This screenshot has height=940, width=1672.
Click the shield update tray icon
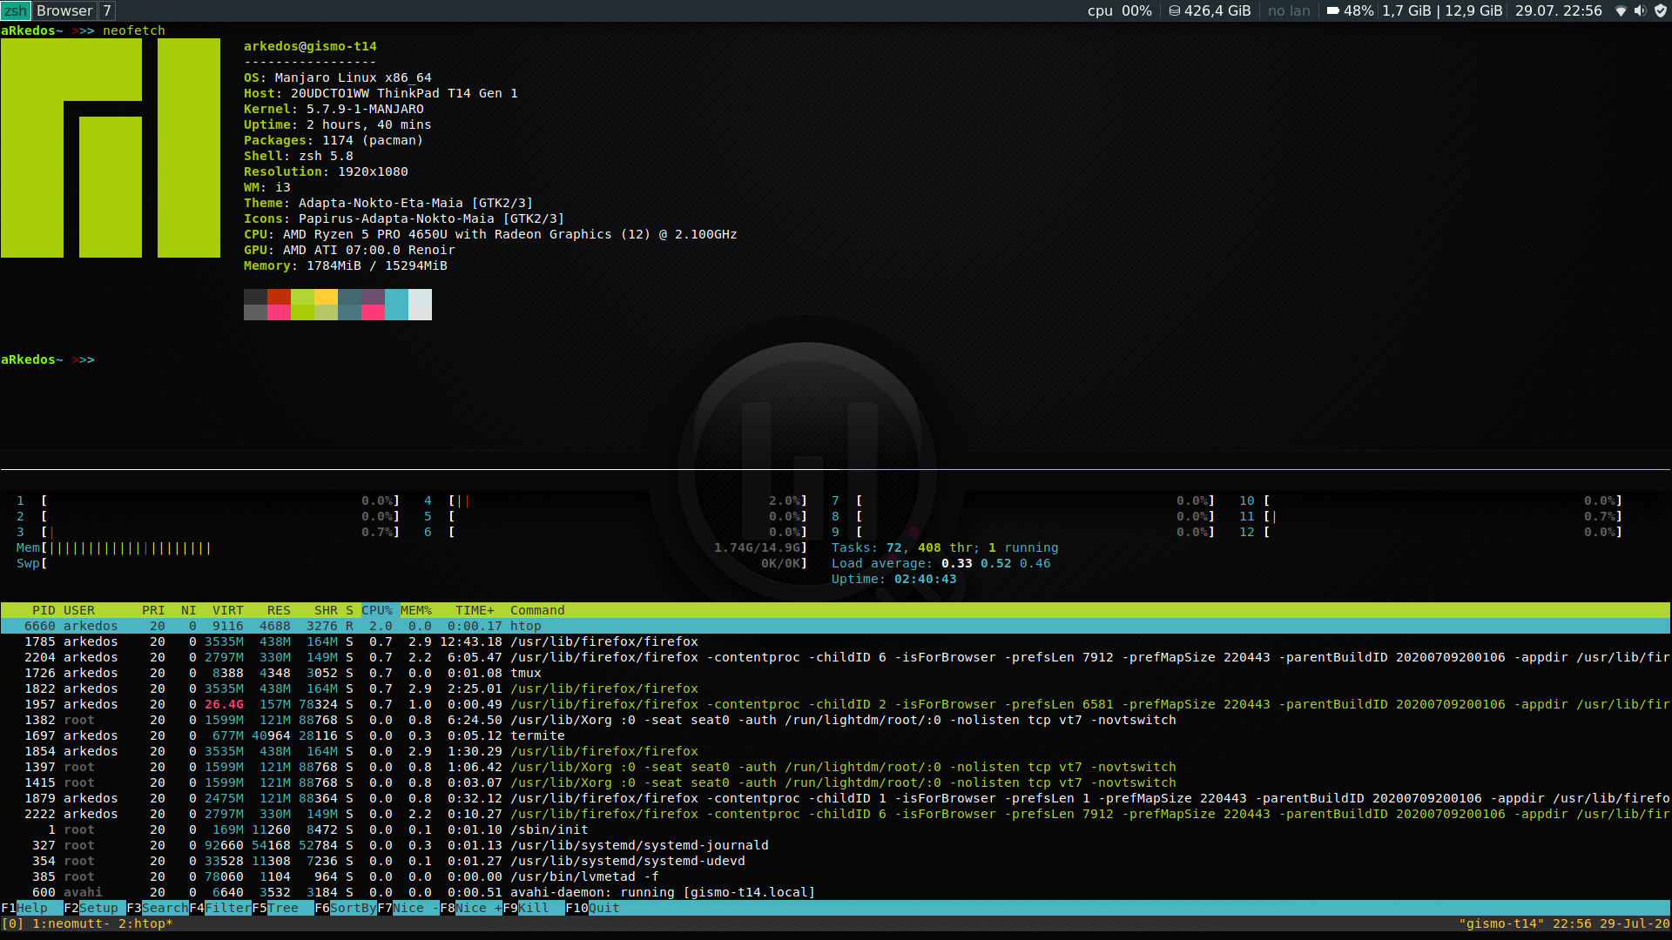pos(1661,11)
